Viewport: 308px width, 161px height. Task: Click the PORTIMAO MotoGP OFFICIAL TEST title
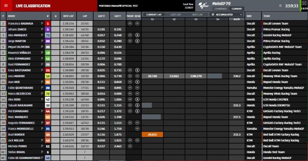118,6
